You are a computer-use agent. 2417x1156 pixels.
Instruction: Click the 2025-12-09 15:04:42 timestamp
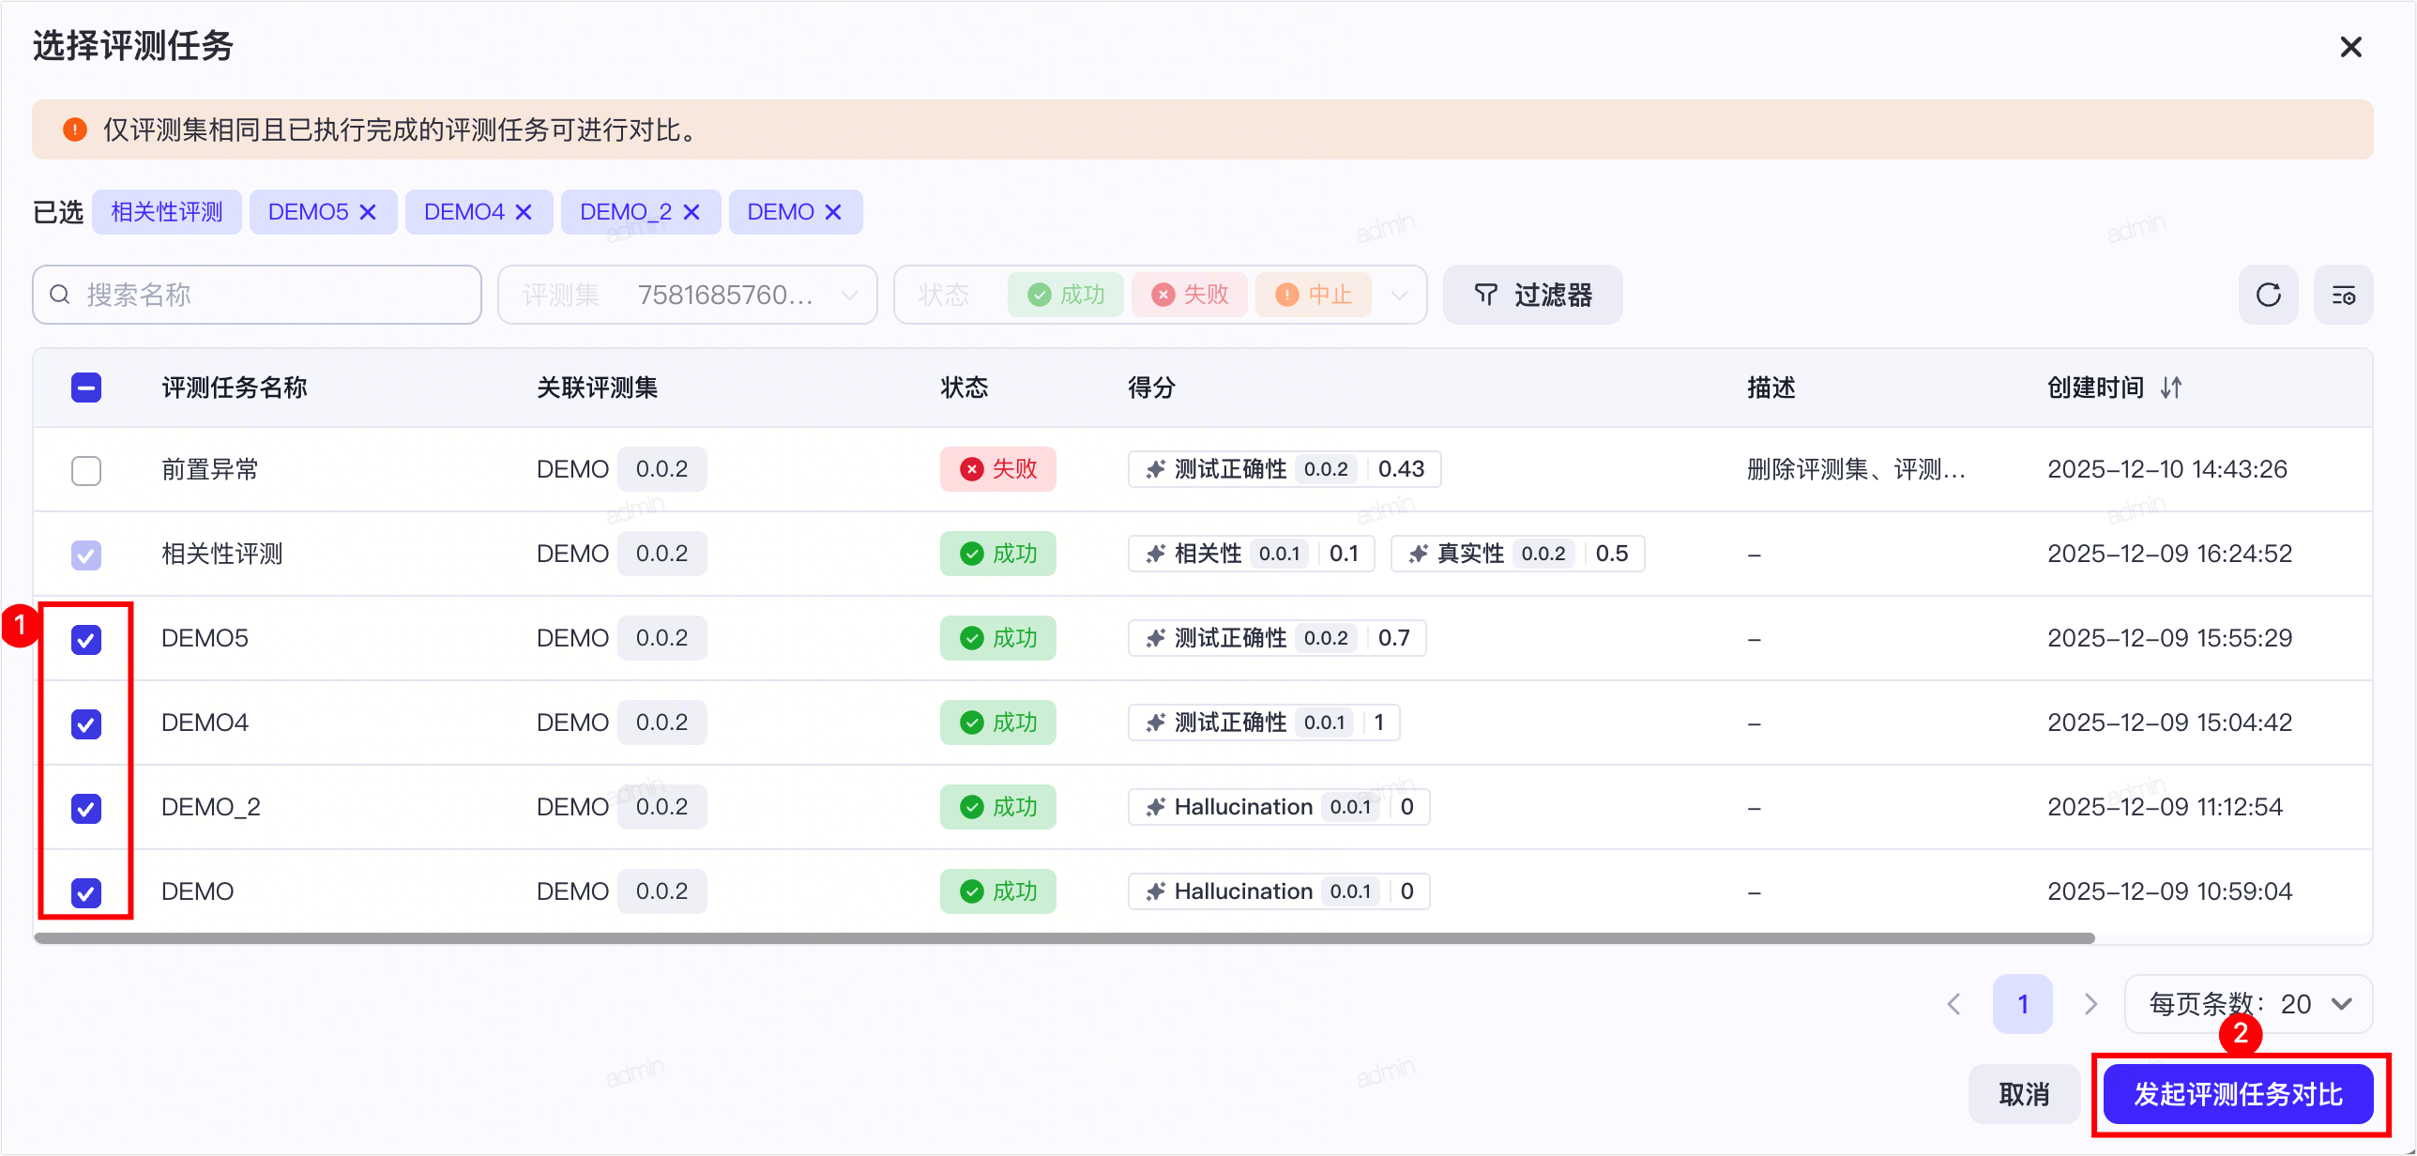coord(2169,722)
